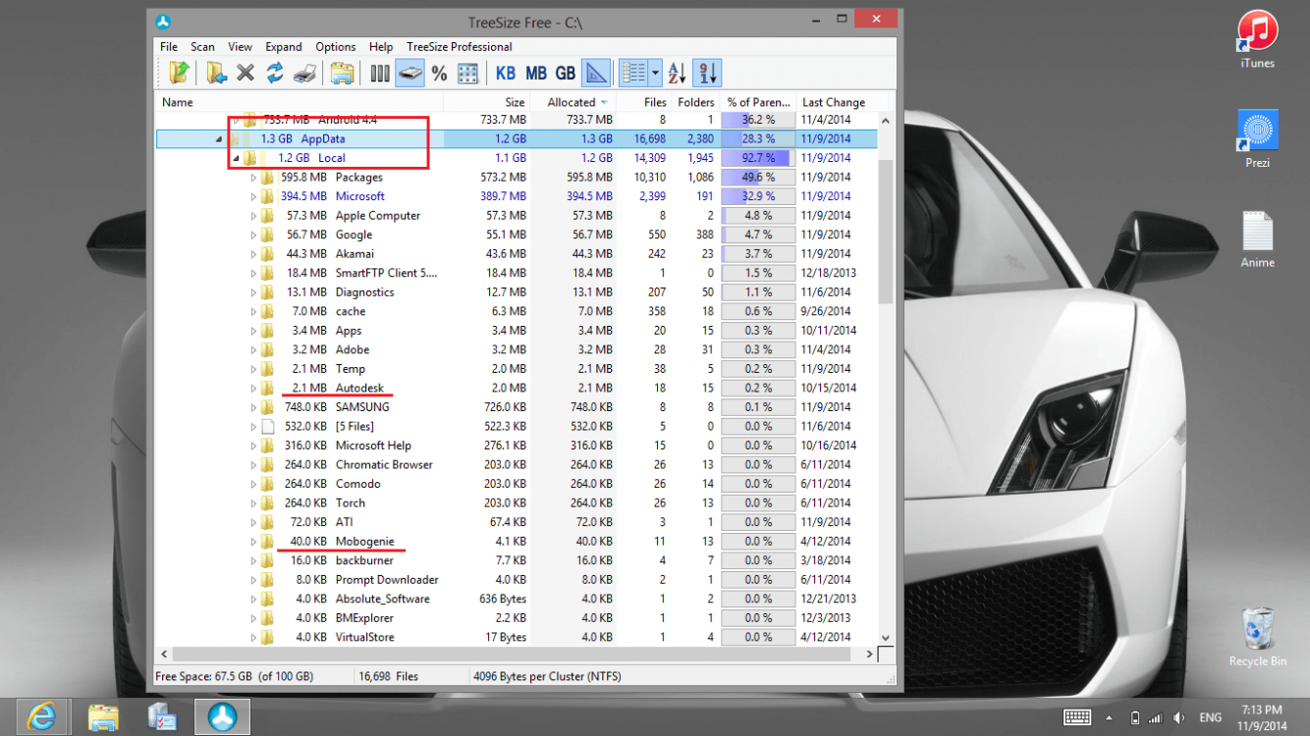Open the clock showing 7:13 PM

pos(1262,717)
